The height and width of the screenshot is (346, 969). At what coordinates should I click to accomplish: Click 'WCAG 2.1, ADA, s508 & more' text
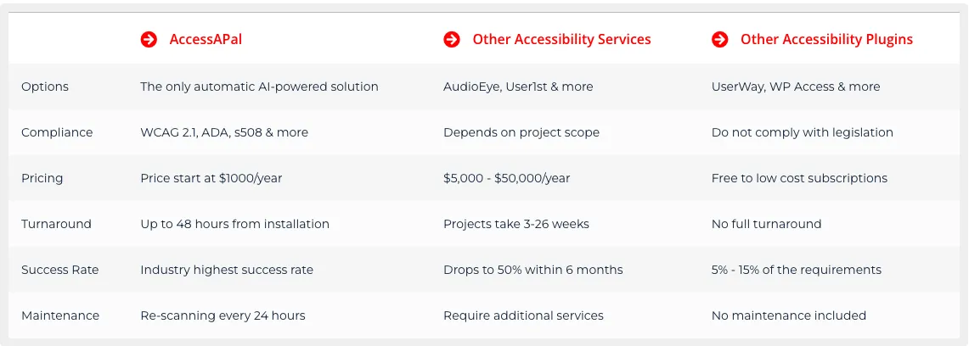coord(224,132)
